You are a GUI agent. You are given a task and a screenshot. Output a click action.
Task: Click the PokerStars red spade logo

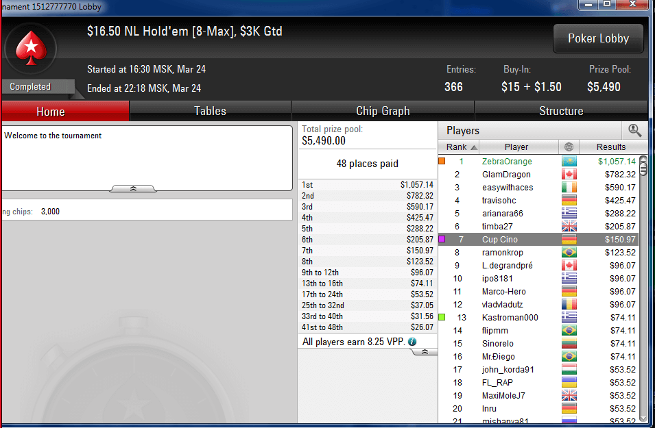tap(31, 48)
